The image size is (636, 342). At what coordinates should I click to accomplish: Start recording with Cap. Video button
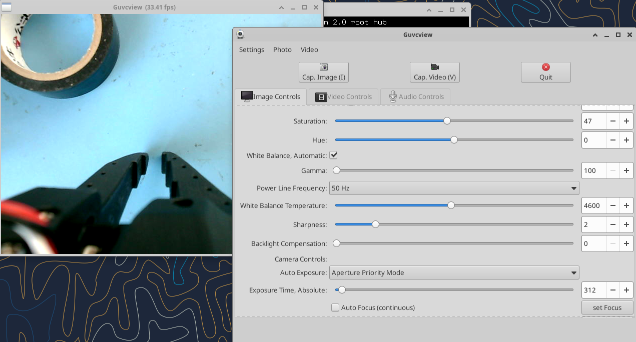pyautogui.click(x=435, y=72)
